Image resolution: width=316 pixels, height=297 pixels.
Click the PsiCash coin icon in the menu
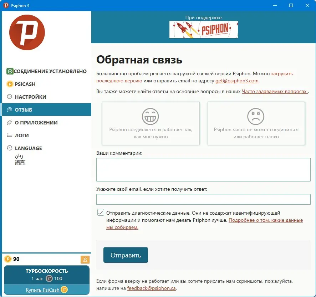click(10, 84)
